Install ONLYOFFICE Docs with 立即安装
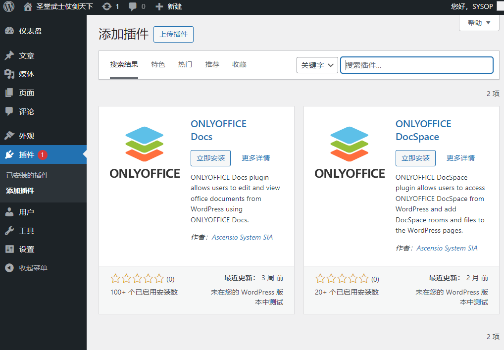Viewport: 504px width, 350px height. tap(210, 158)
